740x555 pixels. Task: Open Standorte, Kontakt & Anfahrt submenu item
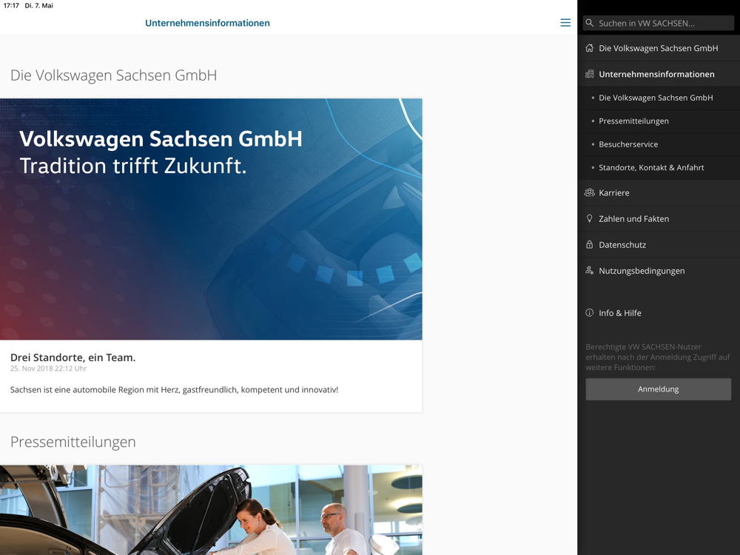pyautogui.click(x=659, y=167)
